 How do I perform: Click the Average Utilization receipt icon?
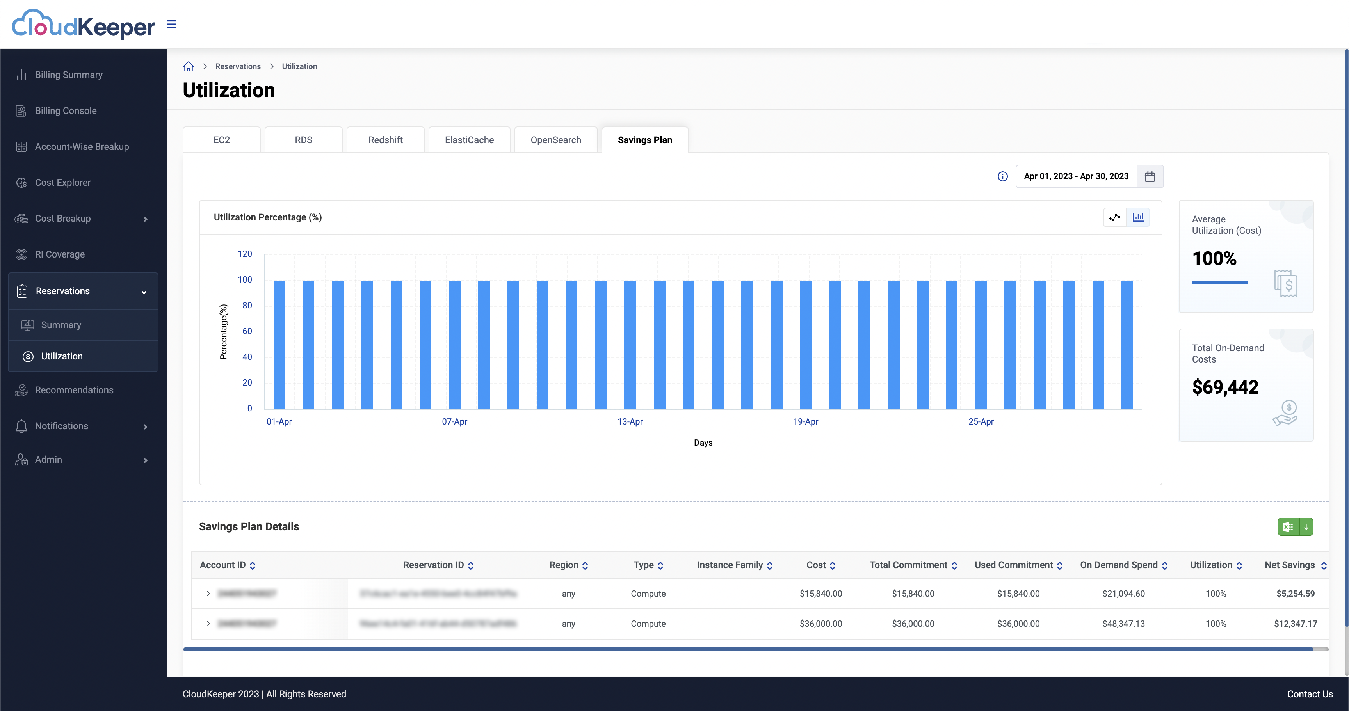[x=1286, y=283]
